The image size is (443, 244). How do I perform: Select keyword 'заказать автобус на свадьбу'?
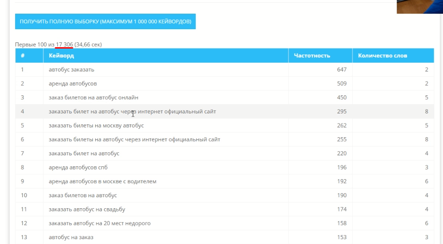[x=87, y=209]
